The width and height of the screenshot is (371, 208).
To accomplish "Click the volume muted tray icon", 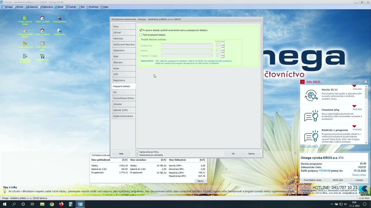I will click(x=345, y=204).
